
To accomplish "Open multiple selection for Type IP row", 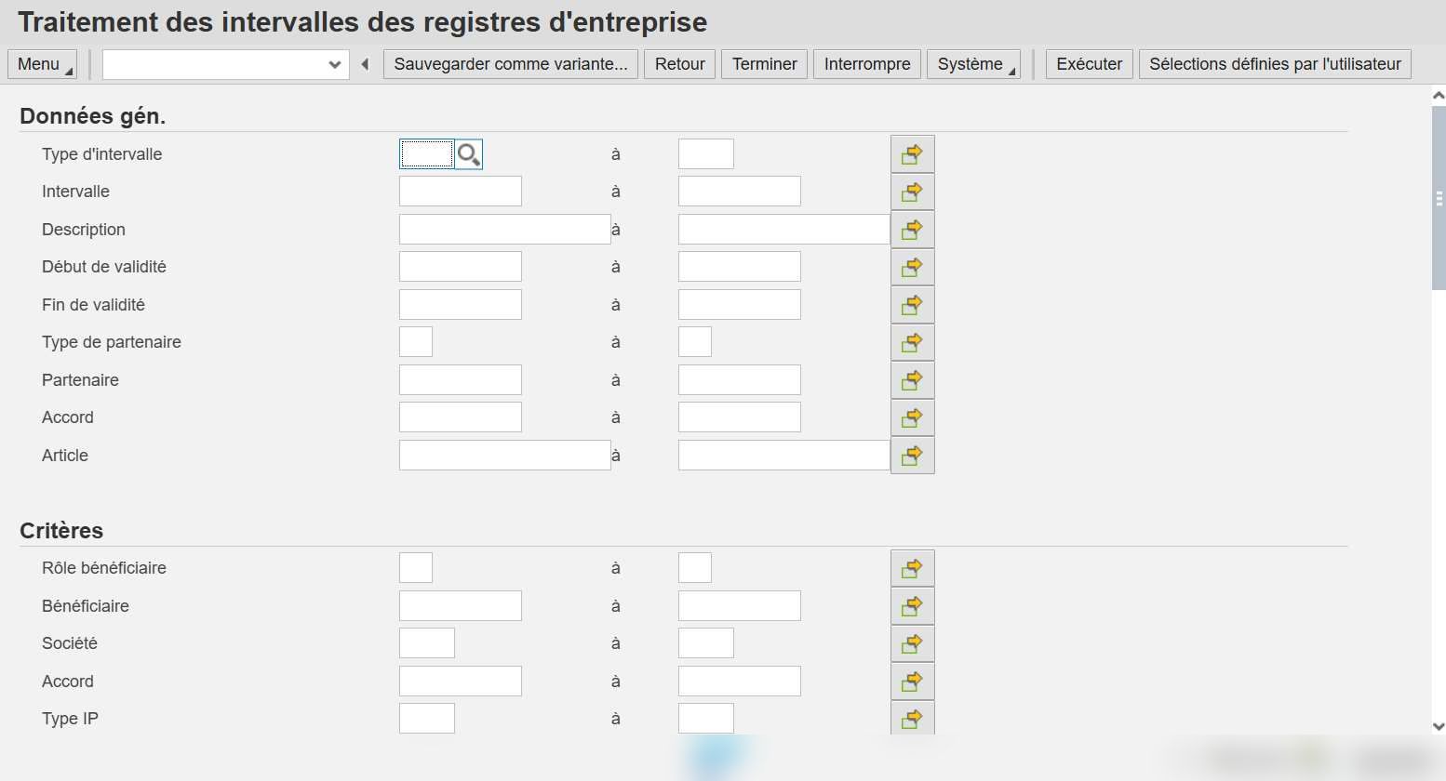I will point(912,719).
